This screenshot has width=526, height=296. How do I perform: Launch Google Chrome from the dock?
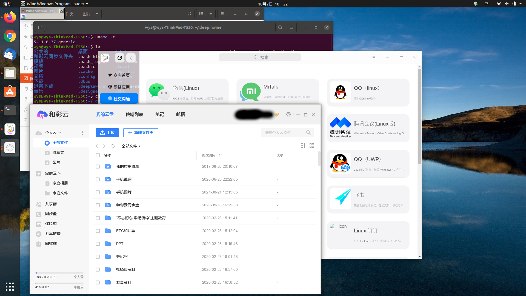tap(10, 36)
